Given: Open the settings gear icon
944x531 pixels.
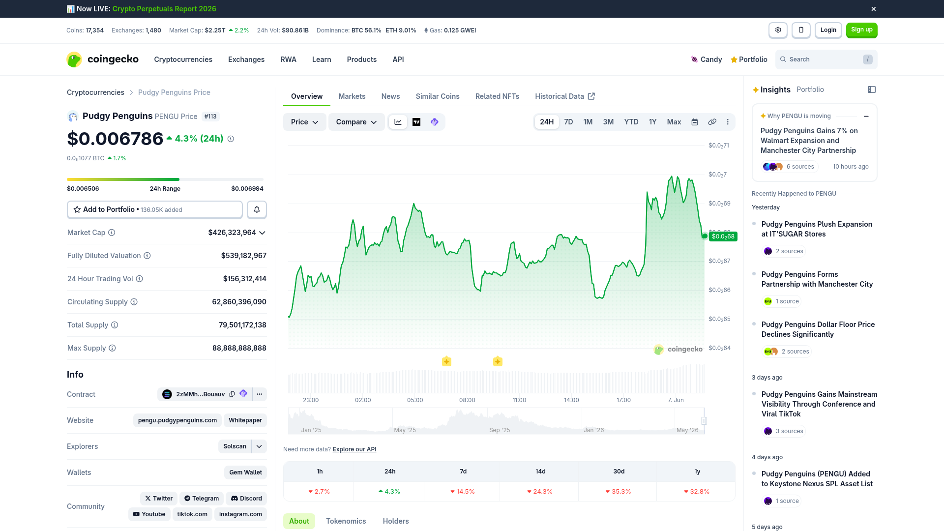Looking at the screenshot, I should tap(778, 30).
